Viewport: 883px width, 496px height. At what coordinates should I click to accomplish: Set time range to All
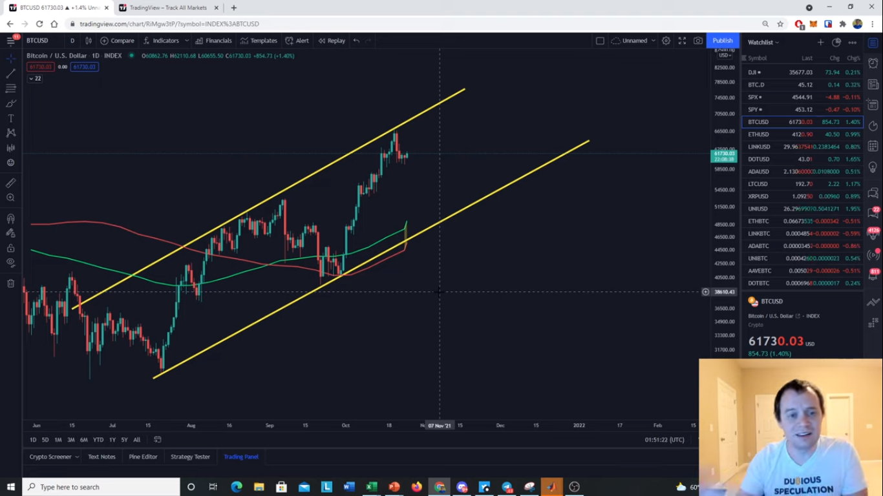(136, 440)
